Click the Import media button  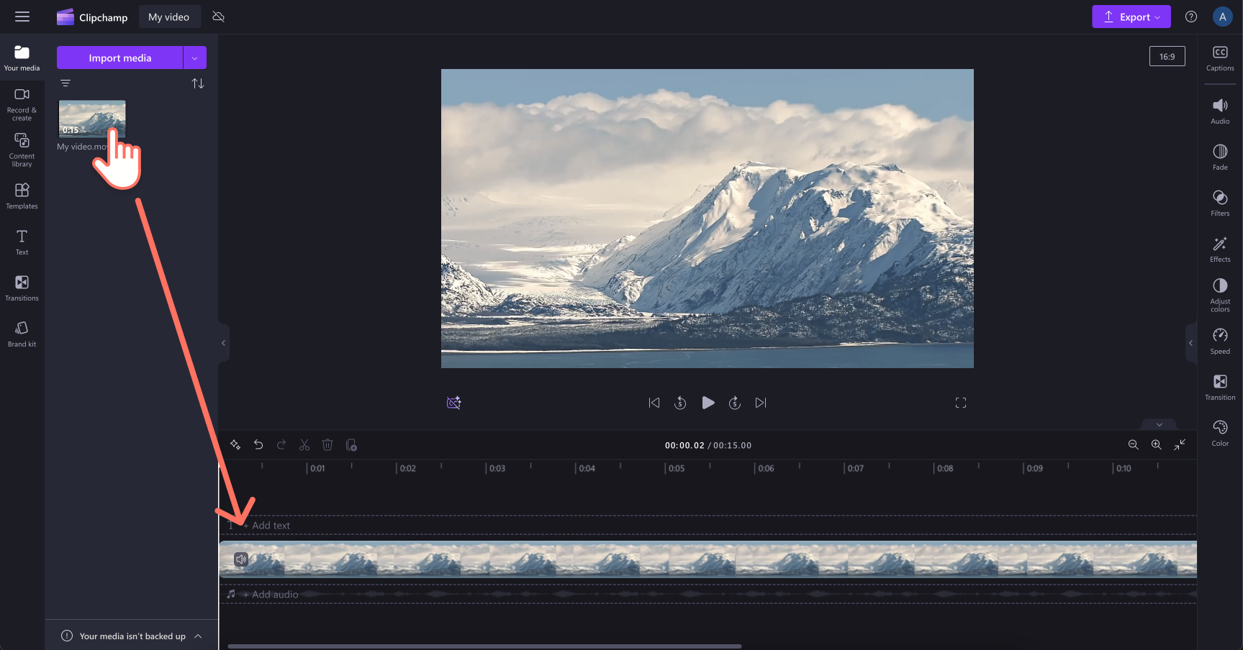[x=119, y=58]
